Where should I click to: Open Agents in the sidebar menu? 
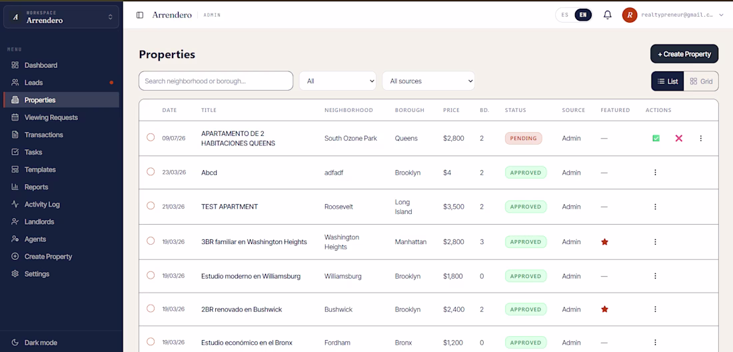61,239
